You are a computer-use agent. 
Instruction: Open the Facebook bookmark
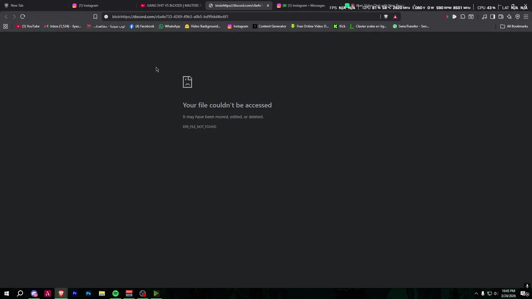click(142, 26)
